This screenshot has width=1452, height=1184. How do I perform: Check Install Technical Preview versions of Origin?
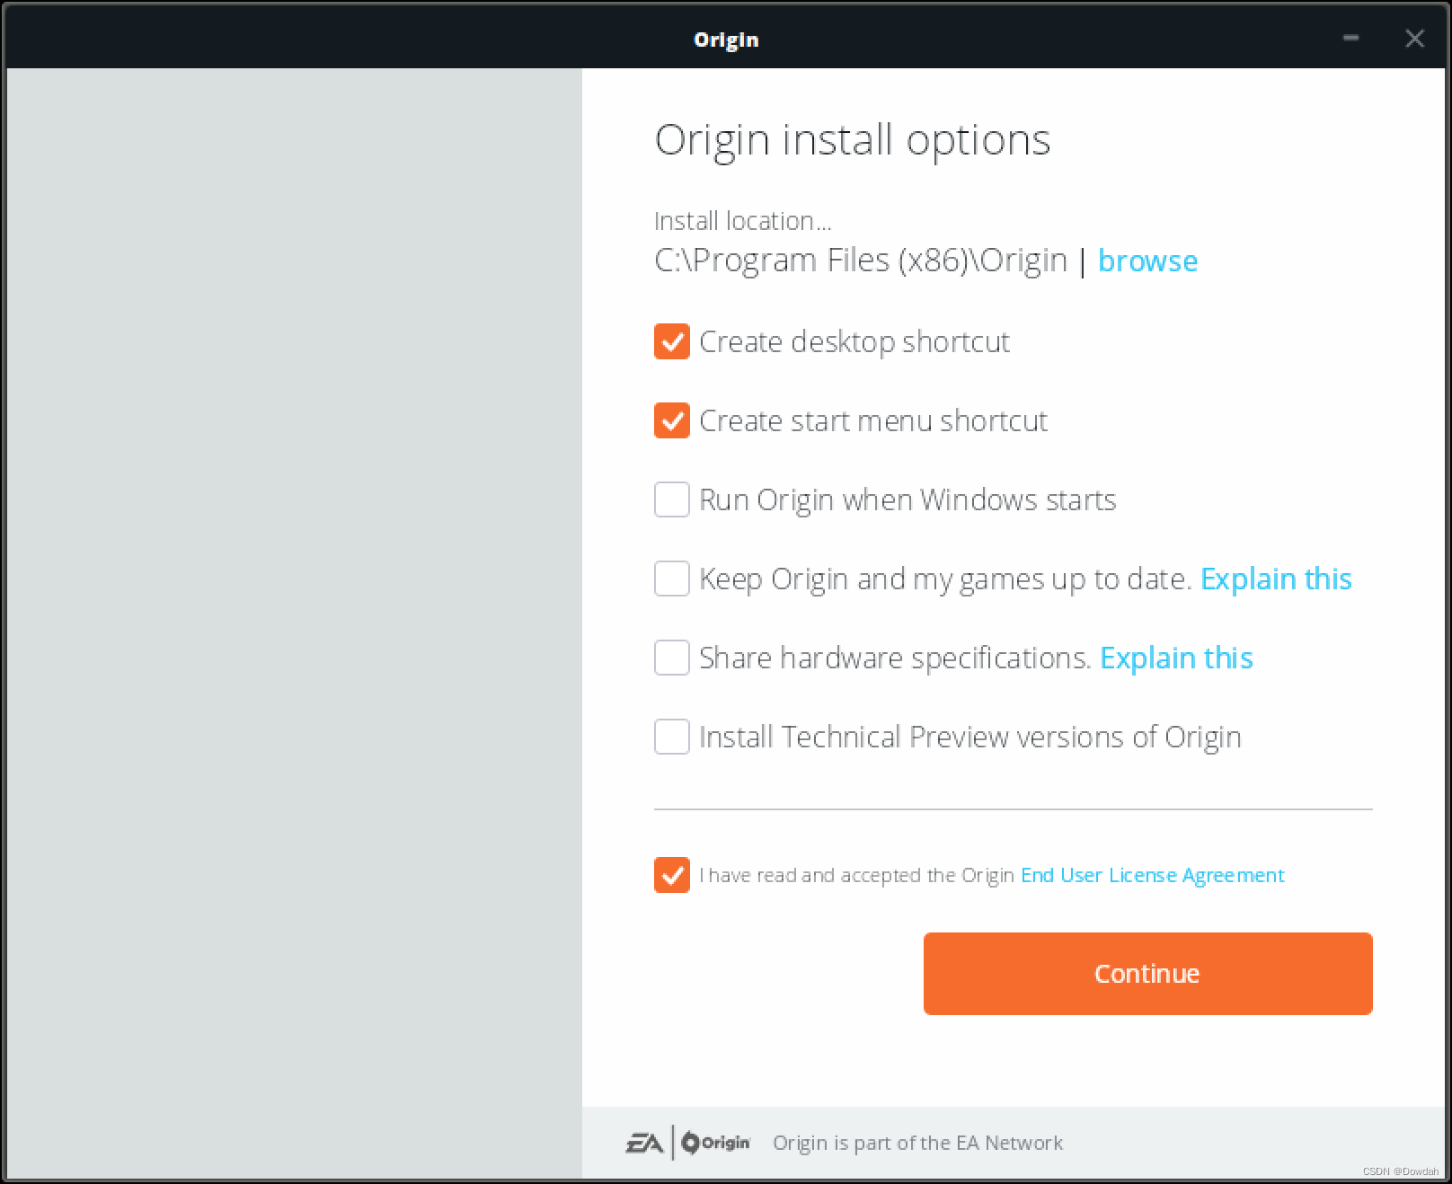coord(671,737)
